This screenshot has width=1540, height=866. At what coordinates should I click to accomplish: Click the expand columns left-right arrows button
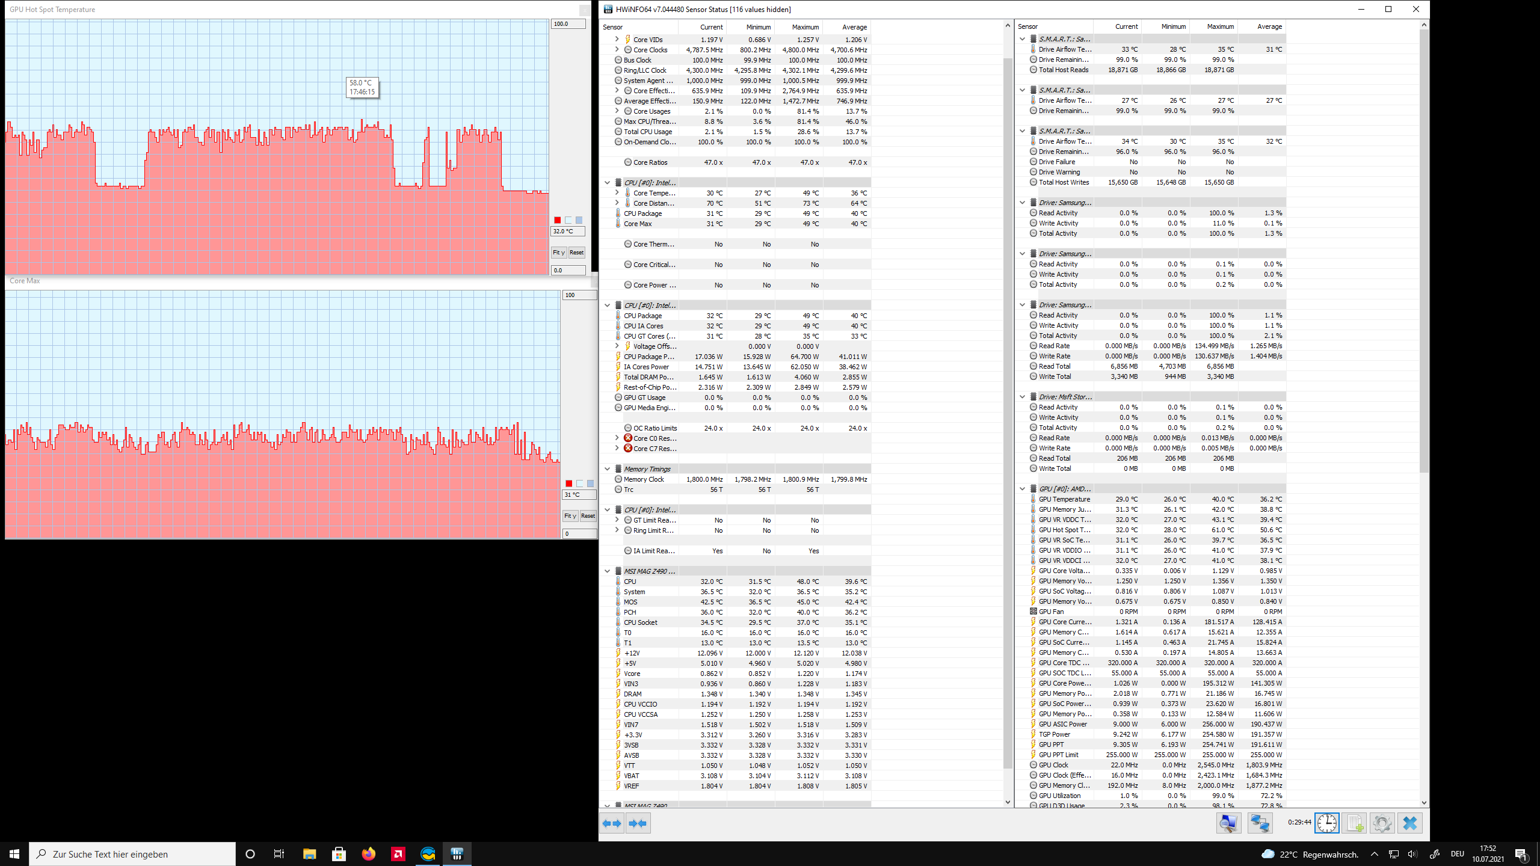612,823
